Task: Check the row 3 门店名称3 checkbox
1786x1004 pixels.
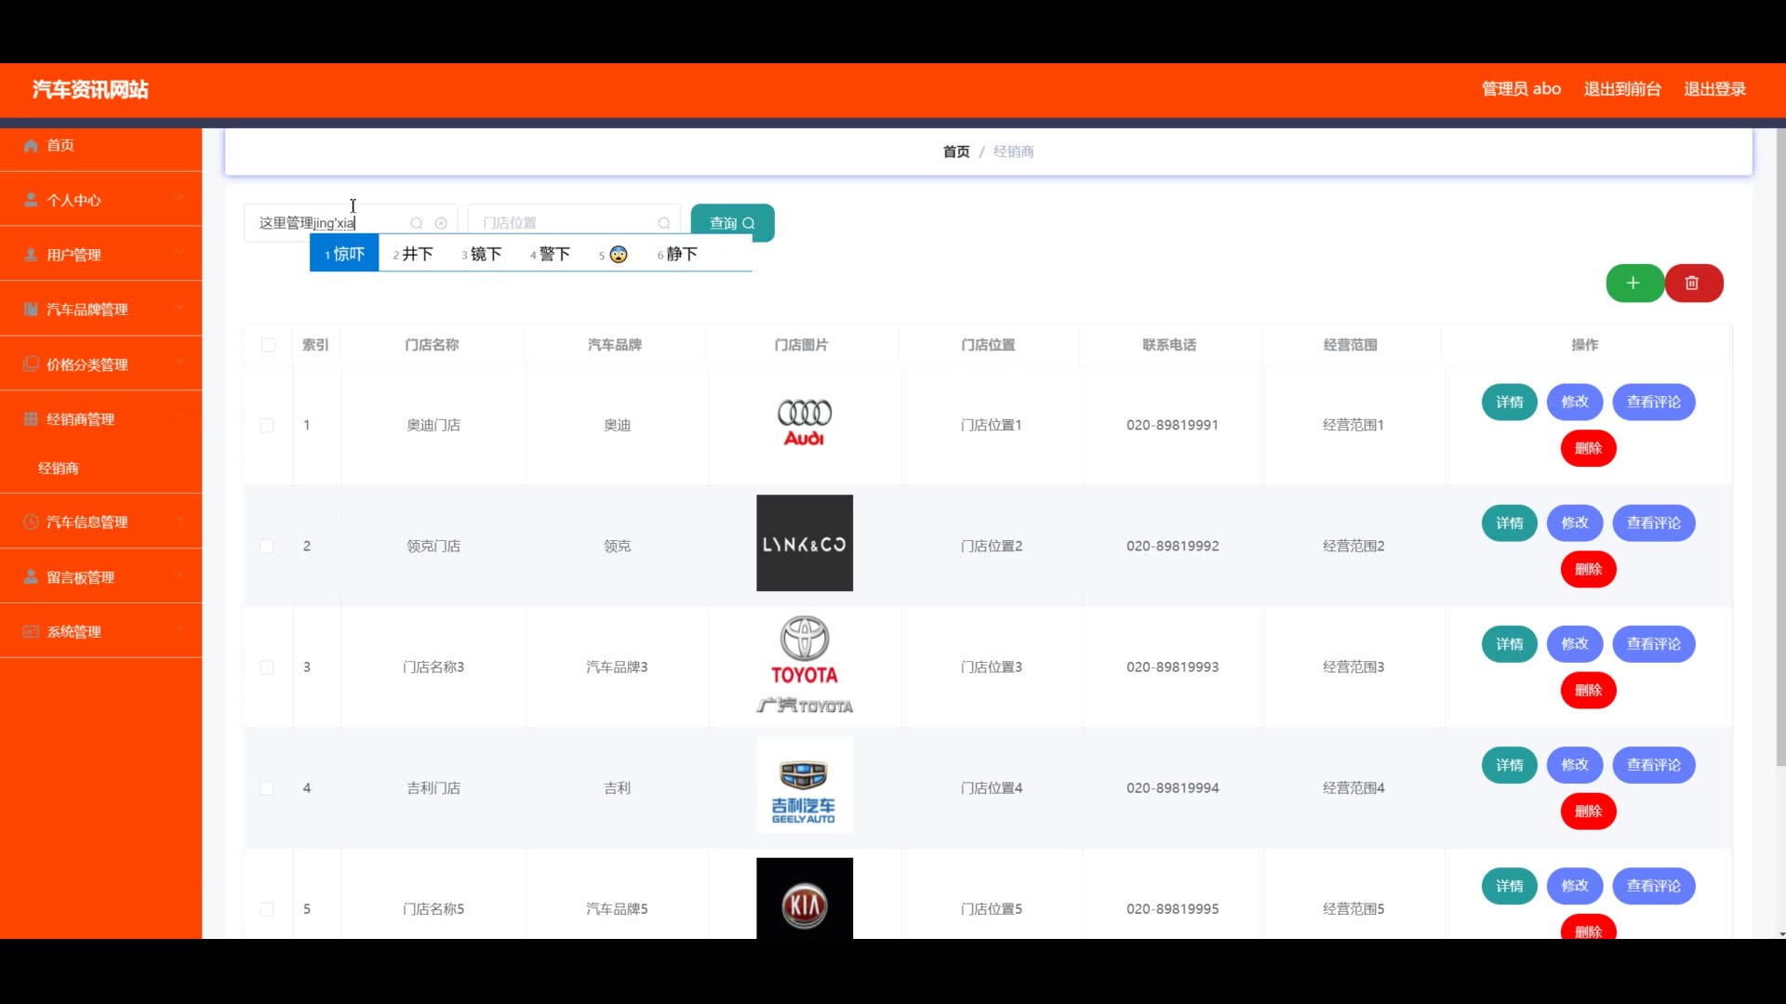Action: [267, 667]
